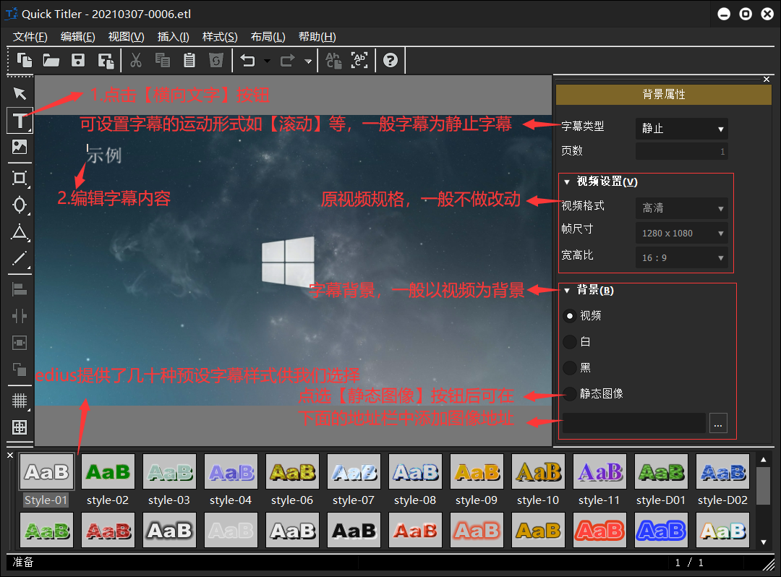Select the line drawing tool
The image size is (781, 577).
(x=20, y=259)
